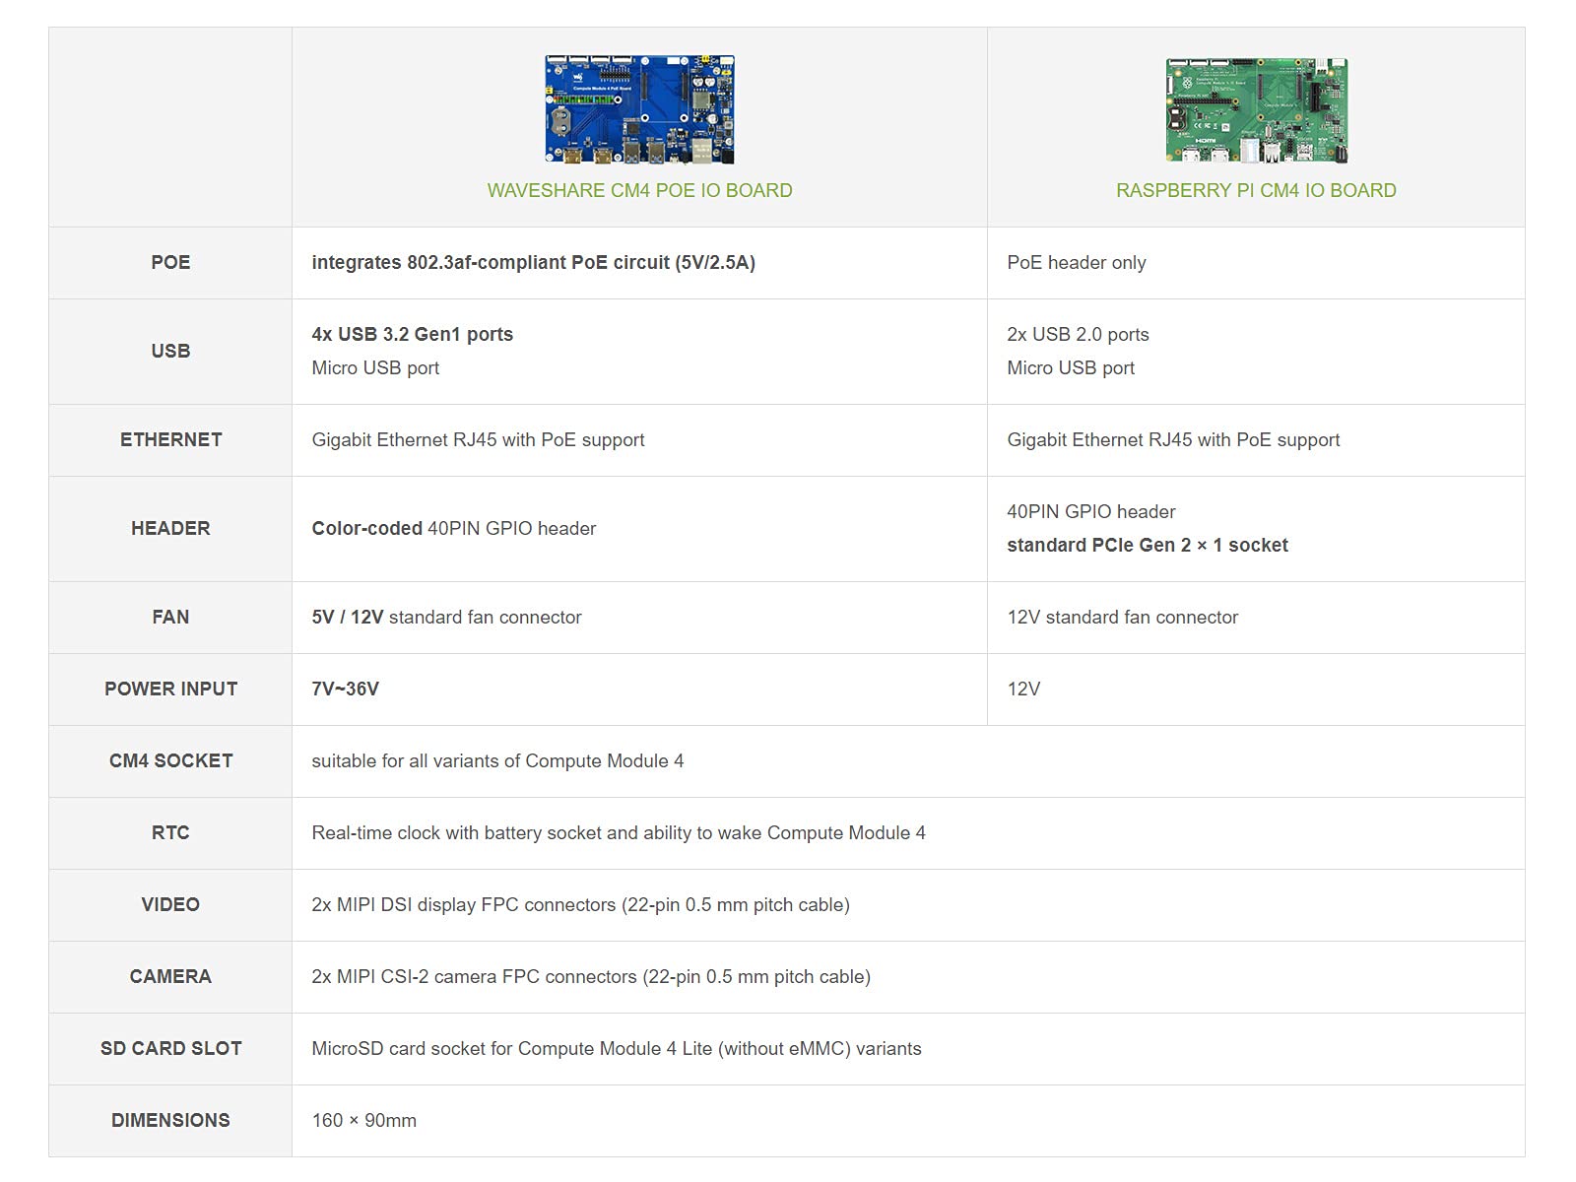1576x1182 pixels.
Task: Click the '4x USB 3.2 Gen1 ports' text
Action: pos(412,335)
